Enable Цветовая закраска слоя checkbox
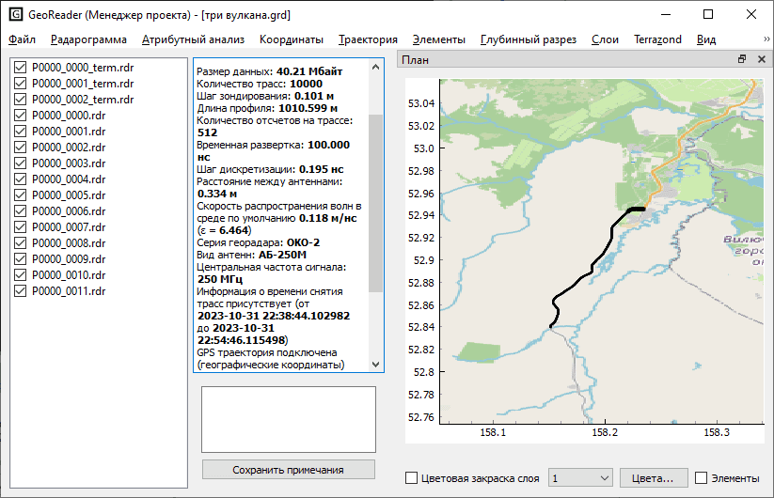 click(x=411, y=478)
